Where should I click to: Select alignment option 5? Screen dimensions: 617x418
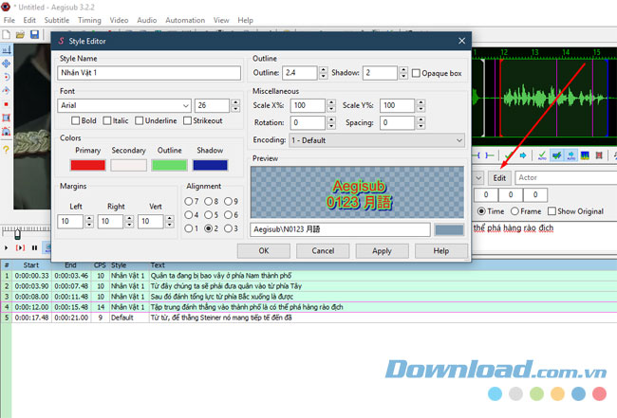pyautogui.click(x=215, y=215)
